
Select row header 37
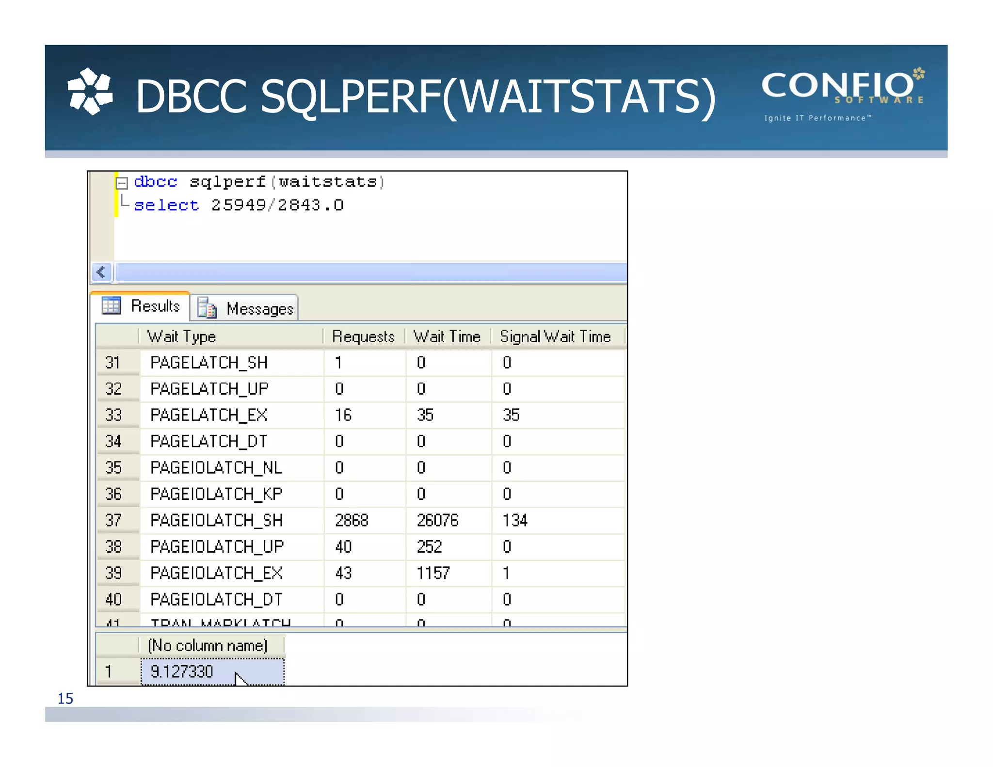[118, 520]
